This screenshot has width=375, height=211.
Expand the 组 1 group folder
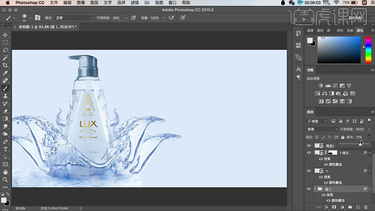pyautogui.click(x=315, y=189)
